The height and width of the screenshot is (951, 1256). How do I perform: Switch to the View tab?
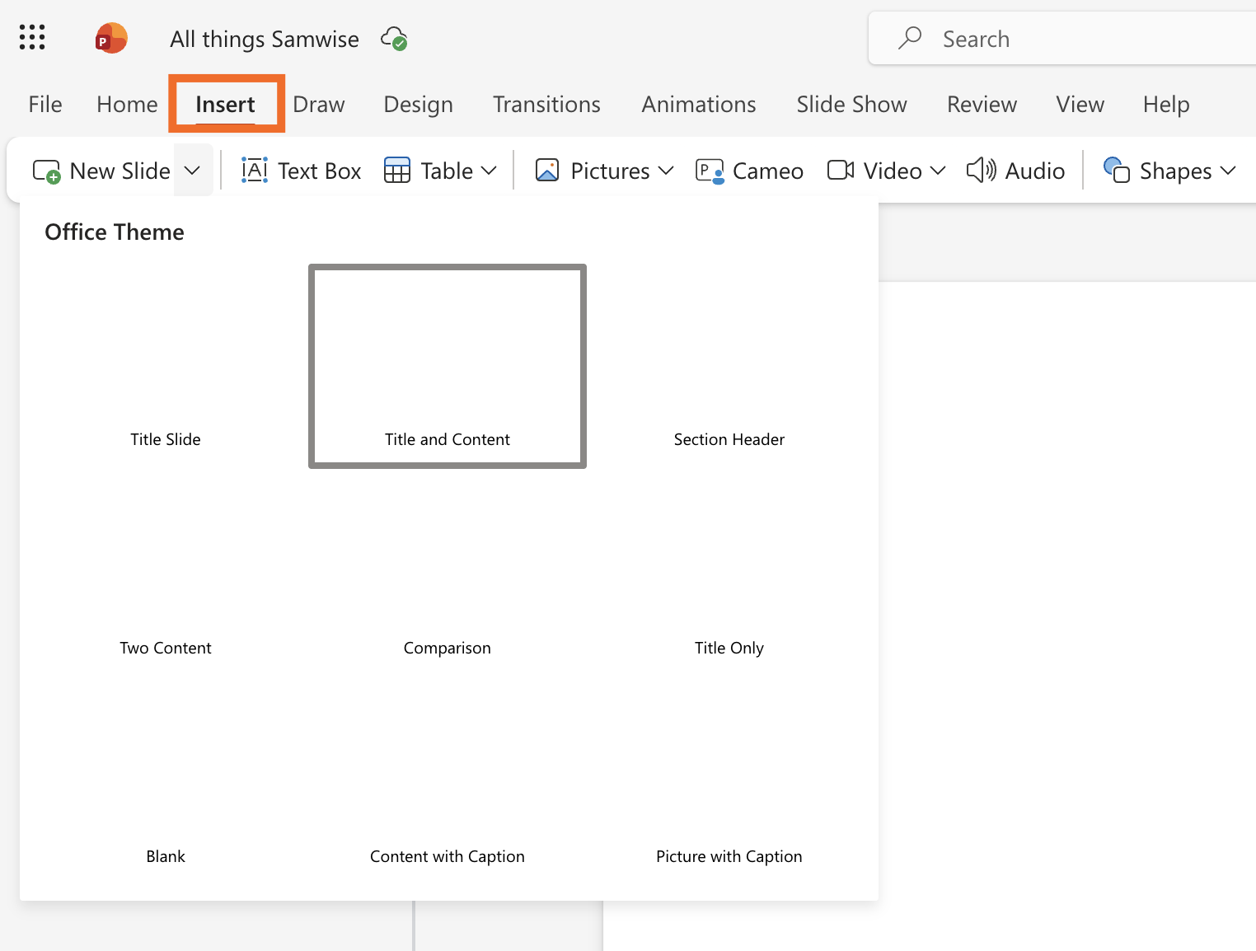(1080, 105)
